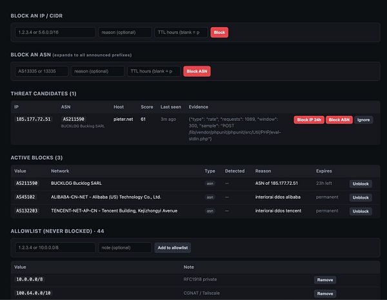Click the Detected column header
This screenshot has width=387, height=300.
[x=235, y=171]
